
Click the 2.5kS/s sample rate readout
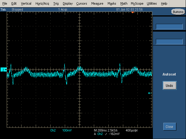(112, 130)
